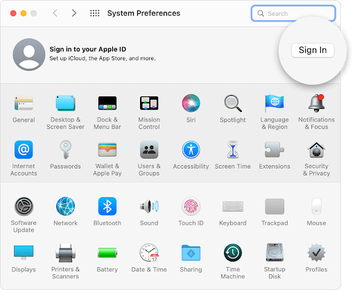Click the Sign In button

(313, 50)
